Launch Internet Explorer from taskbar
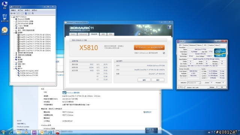 (x=11, y=132)
